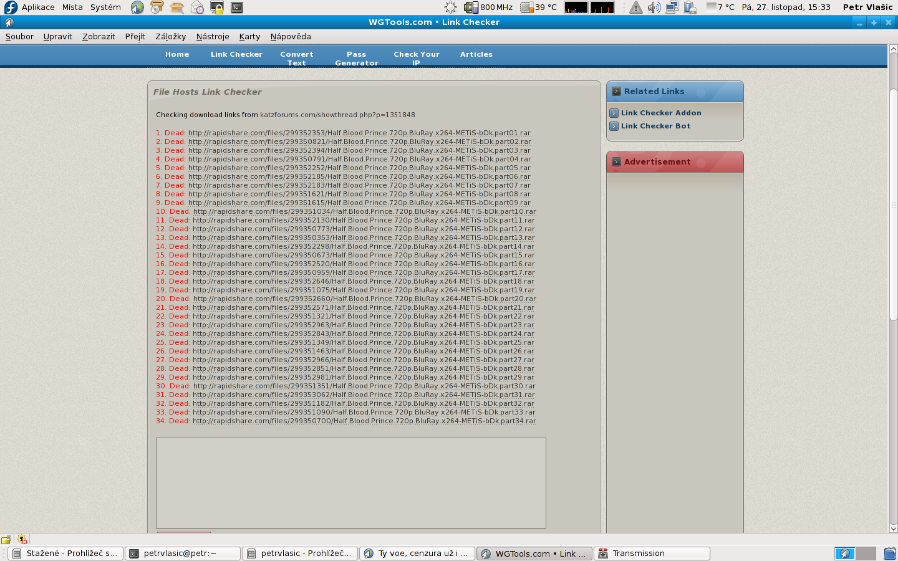The image size is (898, 561).
Task: Launch the terminal icon in top panel
Action: [x=237, y=7]
